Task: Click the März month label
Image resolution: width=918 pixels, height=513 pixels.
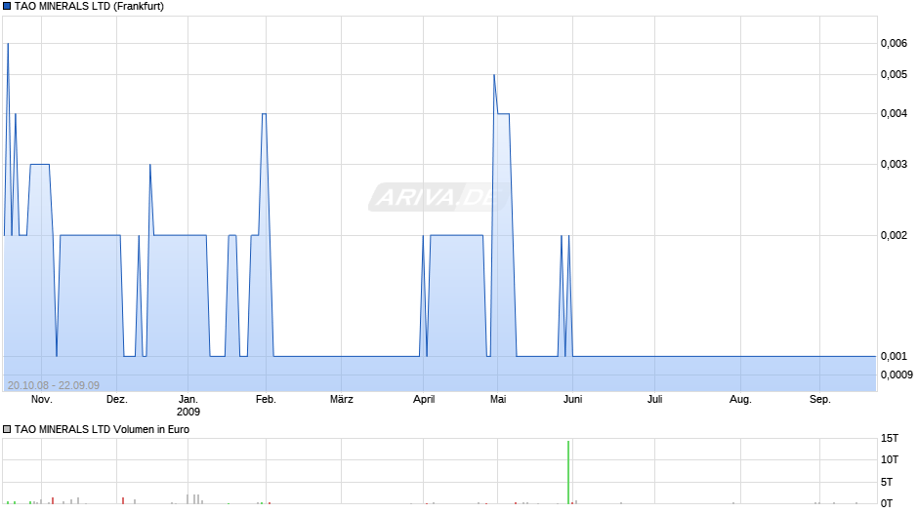Action: [x=342, y=400]
